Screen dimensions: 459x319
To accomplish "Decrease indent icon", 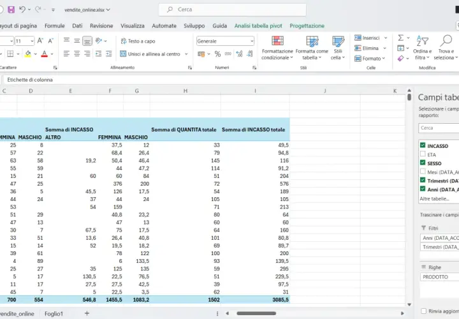I will 99,54.
